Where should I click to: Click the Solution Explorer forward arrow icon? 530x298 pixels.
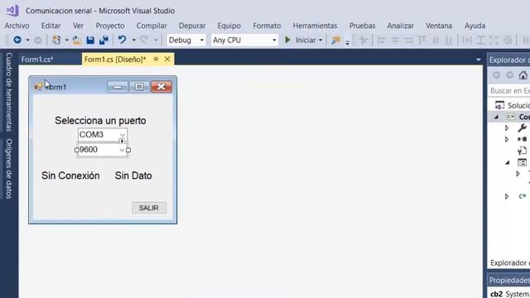[x=510, y=75]
